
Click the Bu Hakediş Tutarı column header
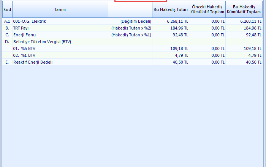pos(171,9)
